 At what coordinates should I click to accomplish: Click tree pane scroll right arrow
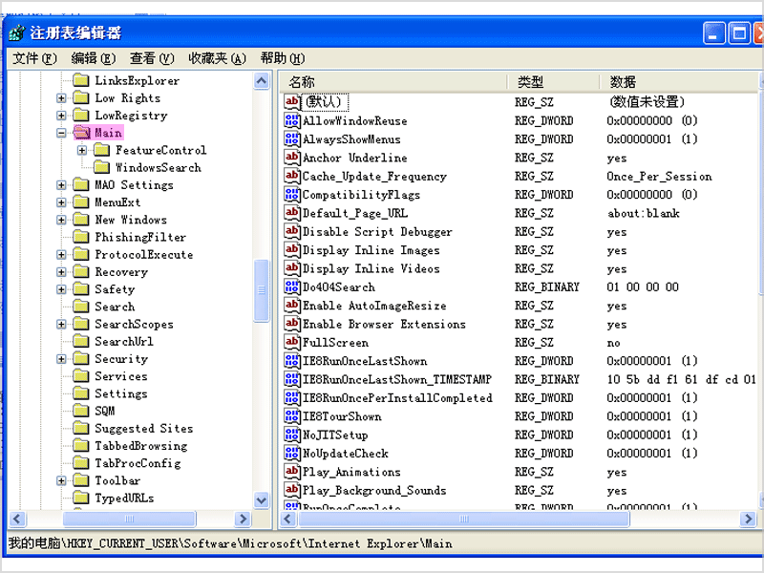click(243, 519)
